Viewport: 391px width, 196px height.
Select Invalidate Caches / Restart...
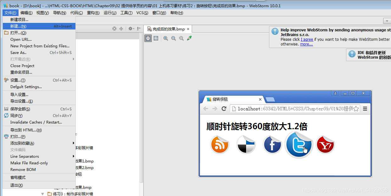pos(39,122)
